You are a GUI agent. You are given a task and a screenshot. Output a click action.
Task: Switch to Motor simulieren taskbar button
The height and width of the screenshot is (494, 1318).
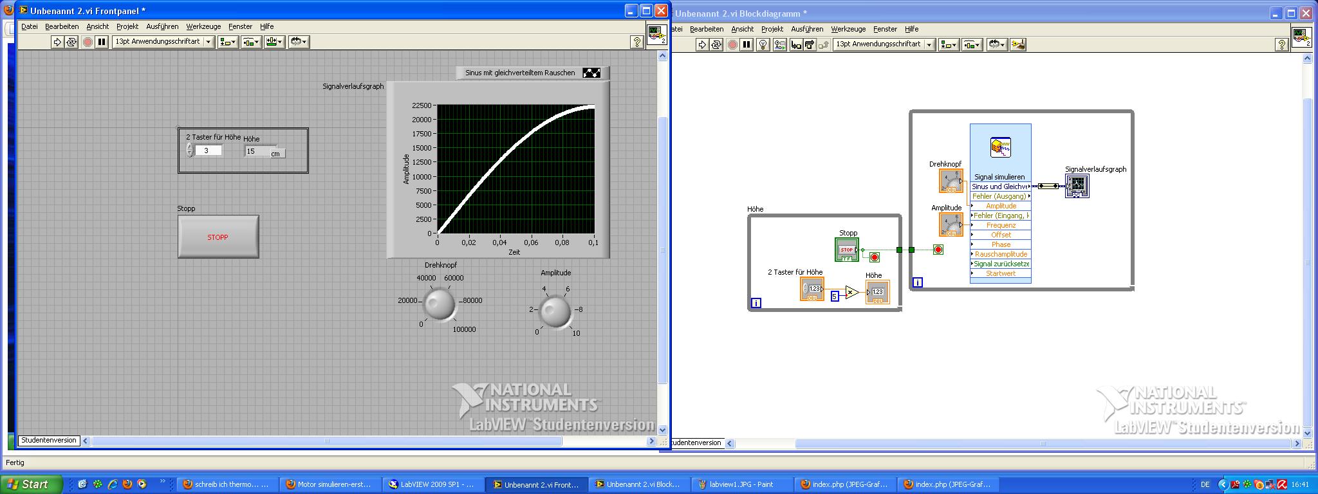click(x=329, y=484)
